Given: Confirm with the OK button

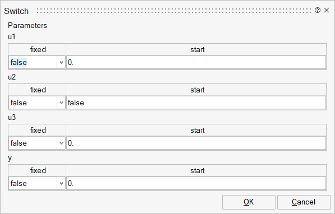Looking at the screenshot, I should (249, 202).
